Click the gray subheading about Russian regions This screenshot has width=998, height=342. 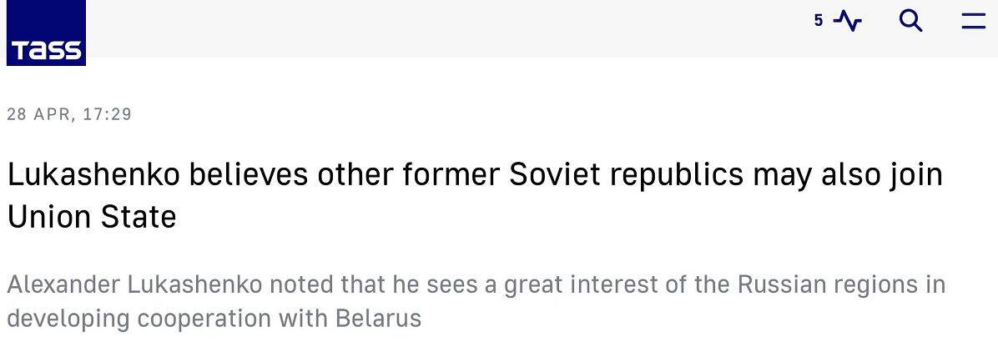click(476, 301)
